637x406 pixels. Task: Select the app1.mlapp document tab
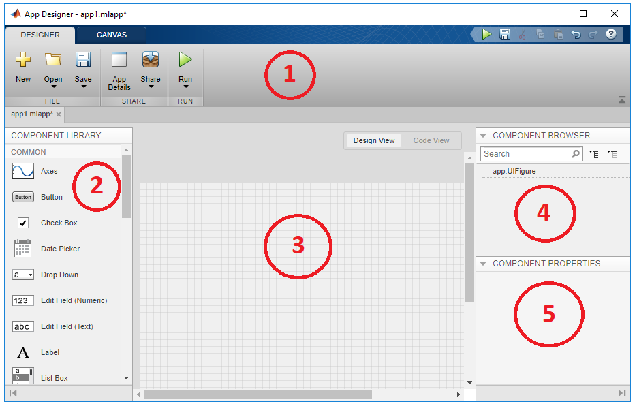[31, 114]
